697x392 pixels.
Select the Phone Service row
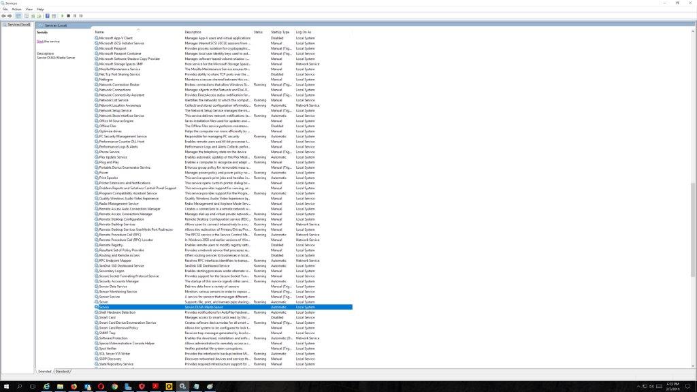[x=223, y=152]
